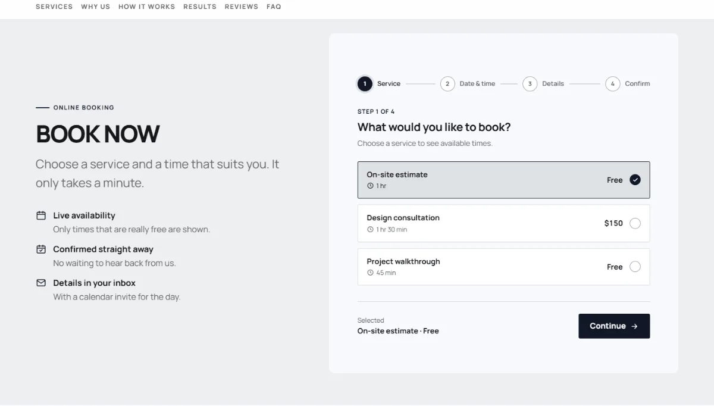Click the Service step label

pos(389,84)
